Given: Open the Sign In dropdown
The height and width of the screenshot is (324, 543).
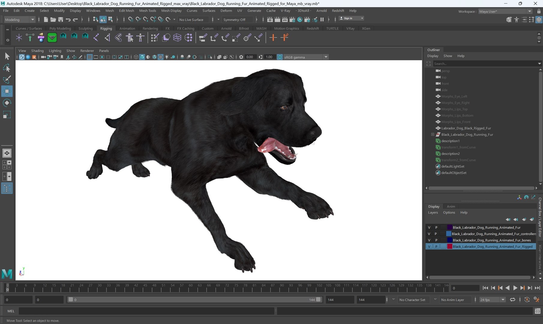Looking at the screenshot, I should click(351, 18).
